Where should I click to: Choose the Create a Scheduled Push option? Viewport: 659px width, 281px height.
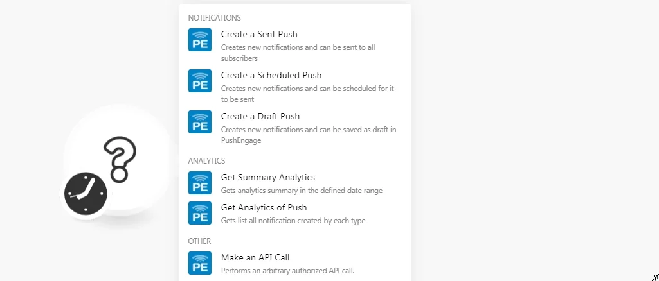click(x=295, y=87)
